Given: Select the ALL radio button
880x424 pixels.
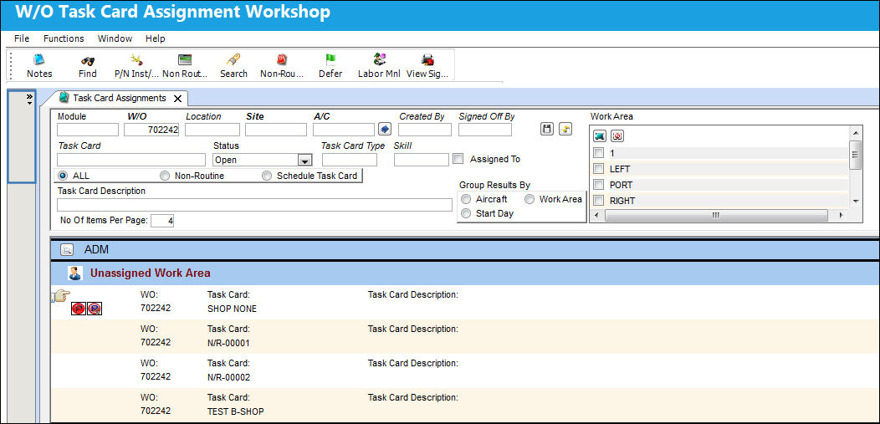Looking at the screenshot, I should (x=63, y=176).
